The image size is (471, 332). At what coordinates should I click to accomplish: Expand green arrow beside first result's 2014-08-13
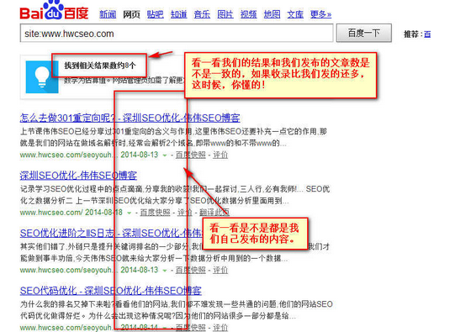(x=165, y=155)
